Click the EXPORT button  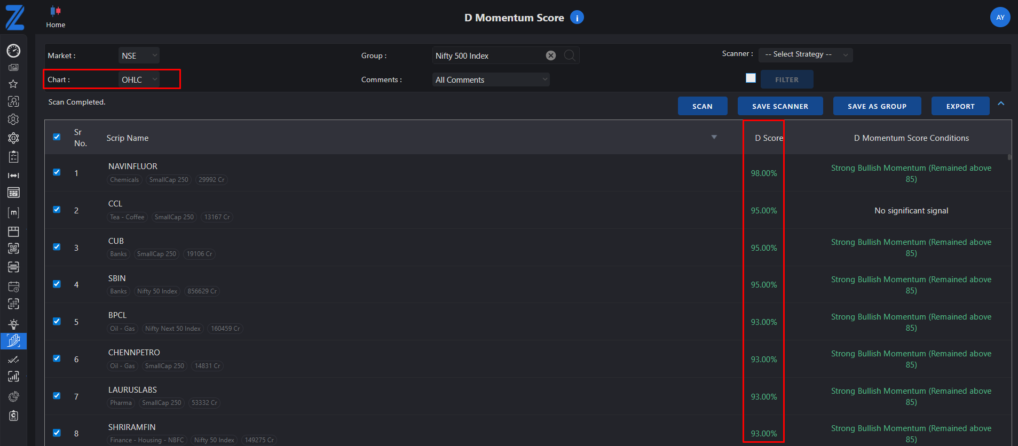tap(960, 106)
